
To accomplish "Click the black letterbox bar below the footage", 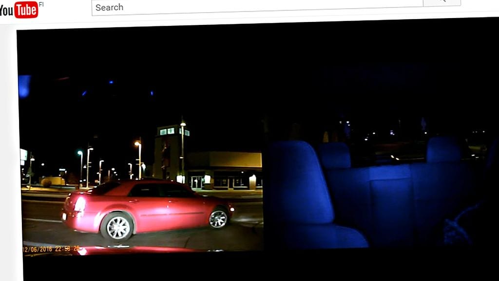I will point(244,267).
